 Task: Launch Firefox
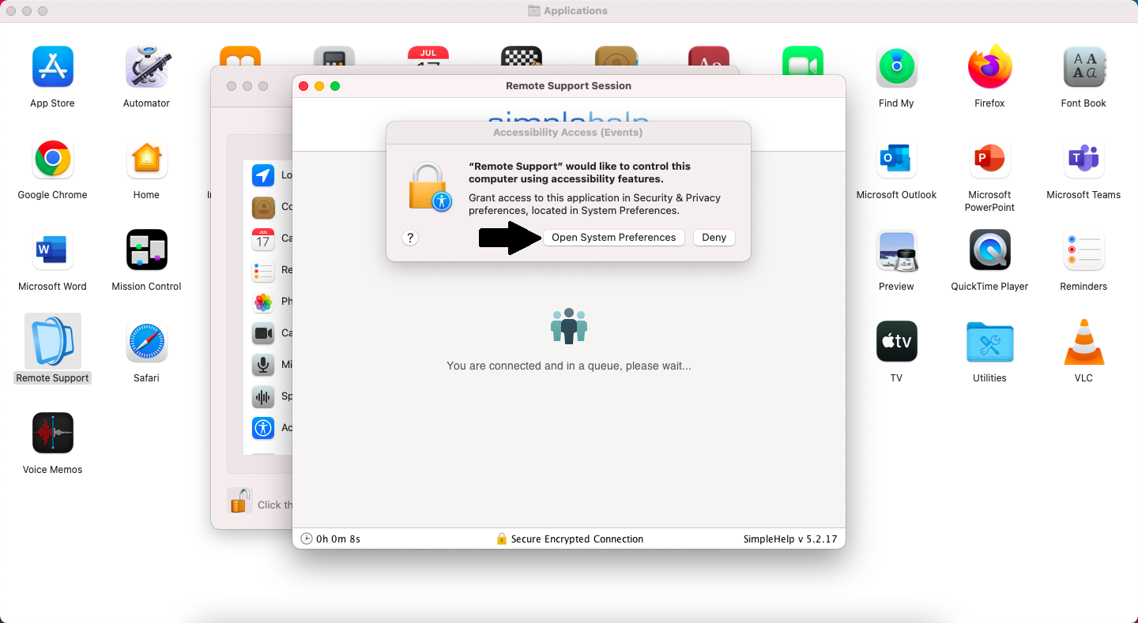click(989, 67)
